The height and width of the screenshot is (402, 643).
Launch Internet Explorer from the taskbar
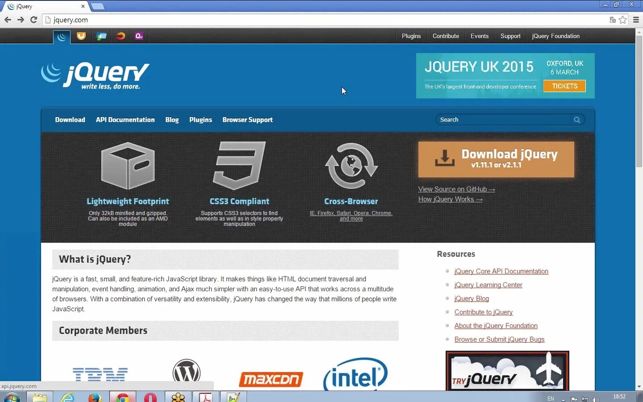pyautogui.click(x=67, y=397)
